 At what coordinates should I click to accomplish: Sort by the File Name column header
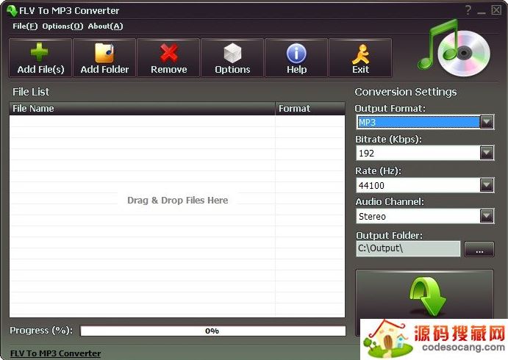(142, 109)
